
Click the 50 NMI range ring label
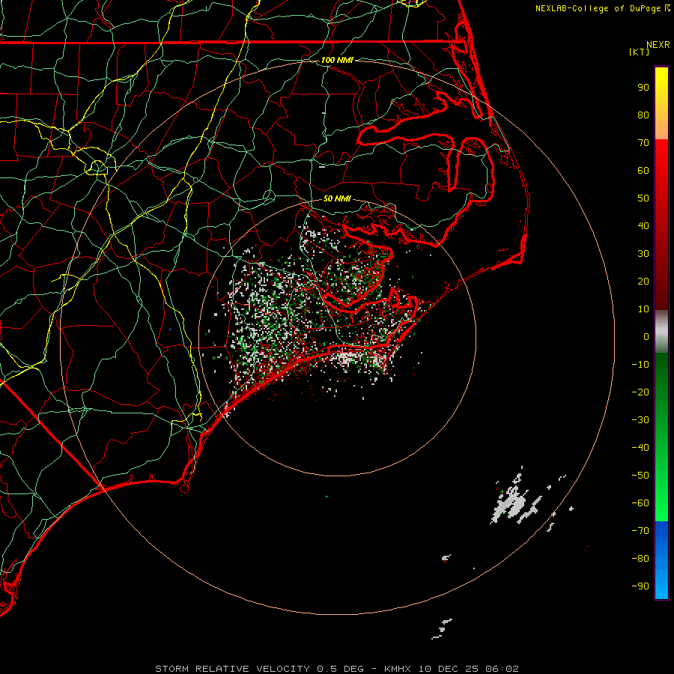[x=337, y=199]
